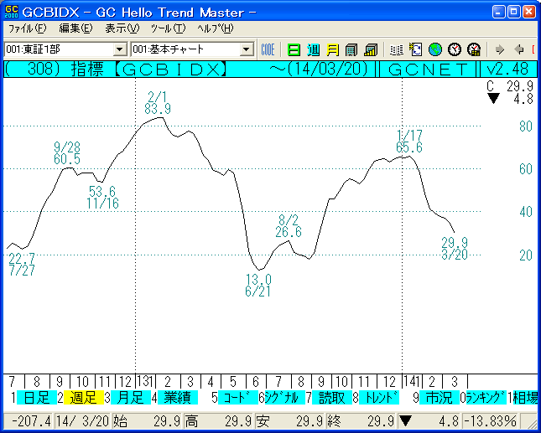Select the 読取 function button
541x433 pixels.
pos(332,398)
